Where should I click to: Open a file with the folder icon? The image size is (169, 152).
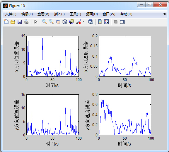tap(13, 22)
